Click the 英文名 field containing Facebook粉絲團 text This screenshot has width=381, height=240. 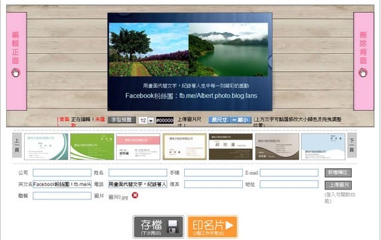point(62,184)
